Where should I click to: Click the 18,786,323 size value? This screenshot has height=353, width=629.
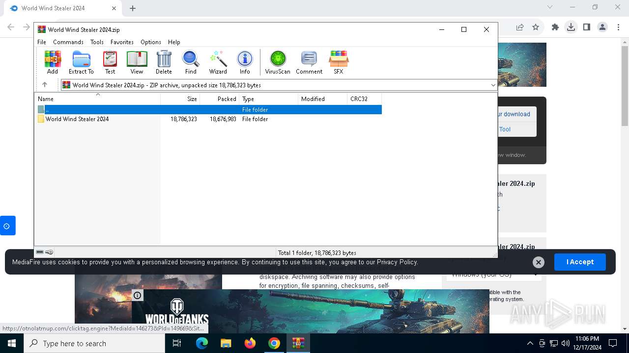pos(184,119)
